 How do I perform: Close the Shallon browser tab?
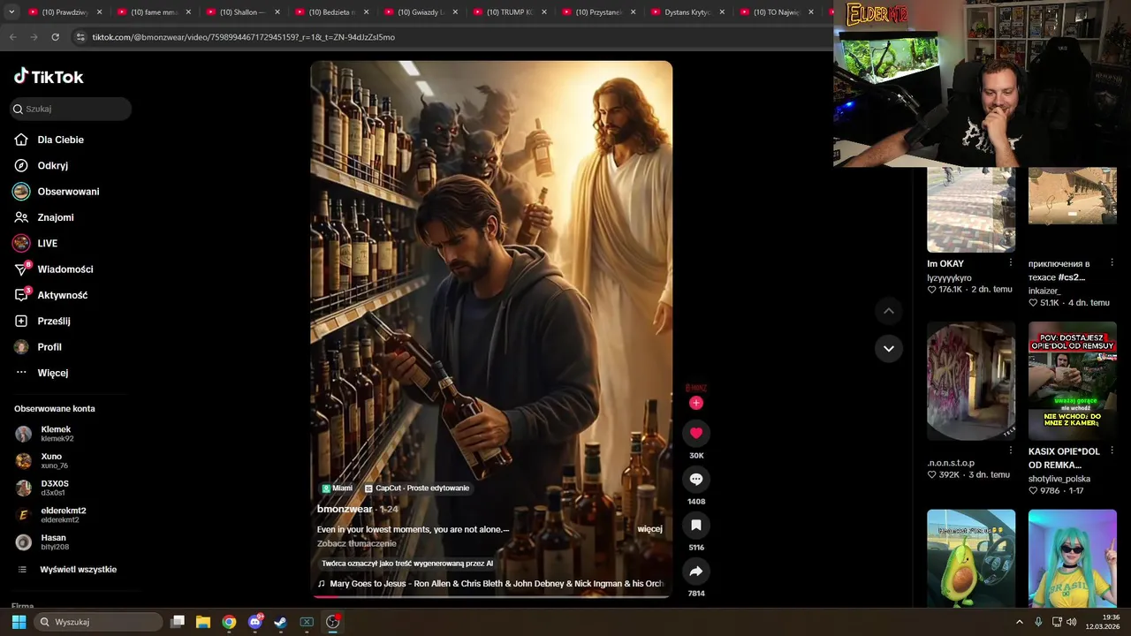[x=277, y=12]
